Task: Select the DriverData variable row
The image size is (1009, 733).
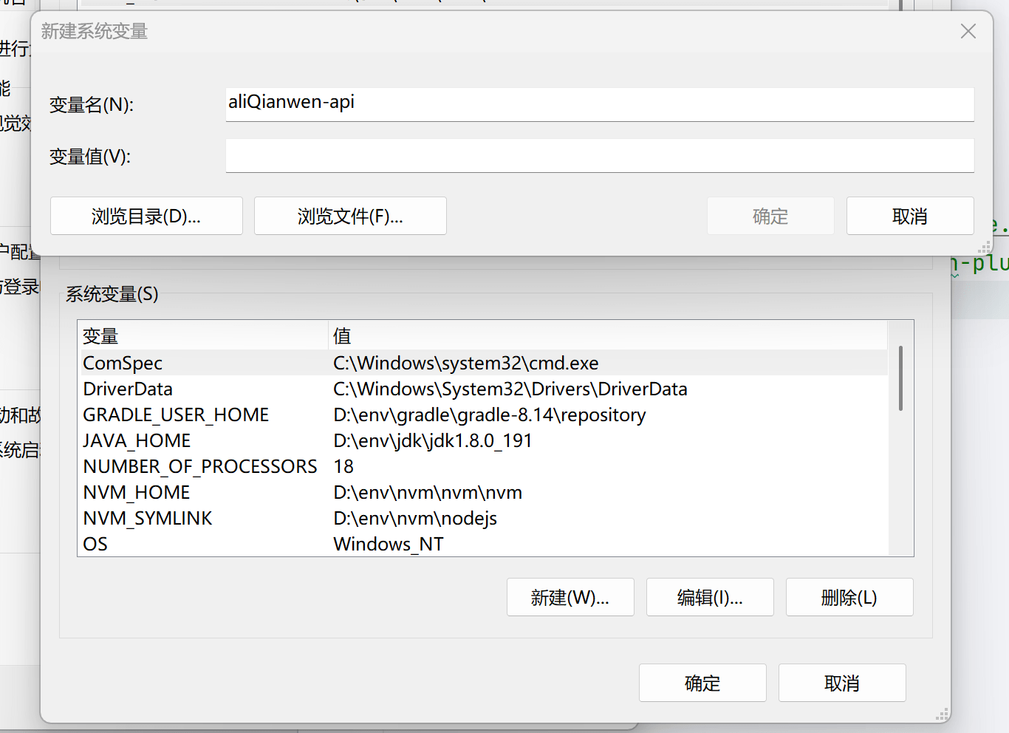Action: [x=128, y=389]
